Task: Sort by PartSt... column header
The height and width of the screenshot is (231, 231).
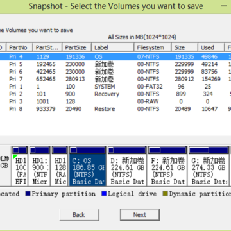Action: [x=47, y=47]
